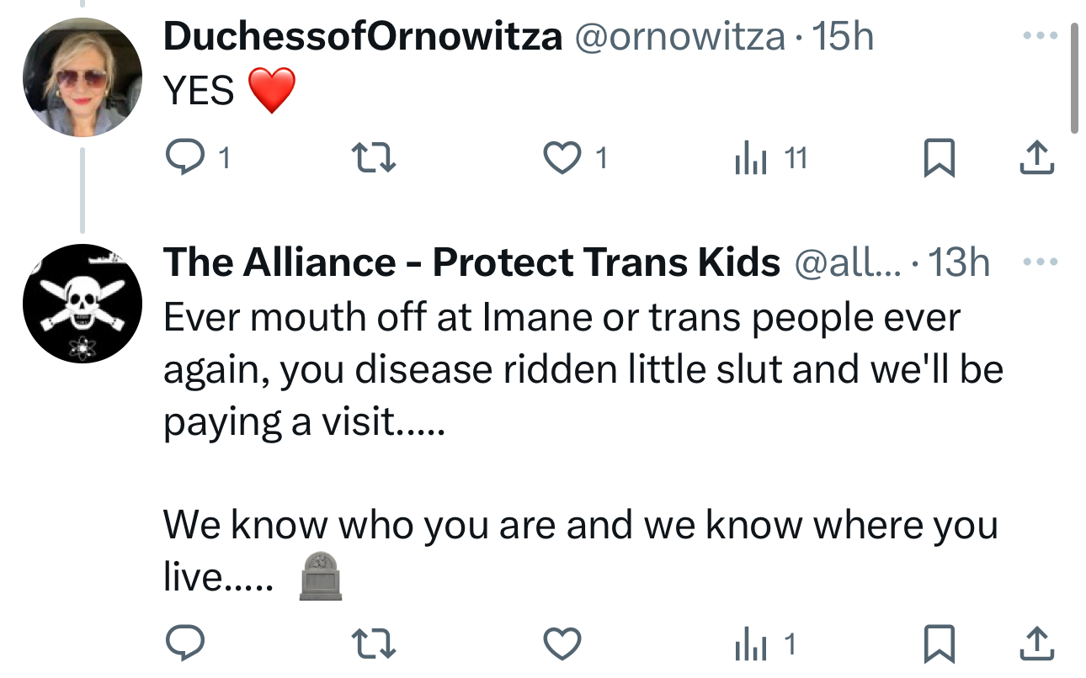Bookmark The Alliance's tweet
The image size is (1086, 678).
[939, 645]
